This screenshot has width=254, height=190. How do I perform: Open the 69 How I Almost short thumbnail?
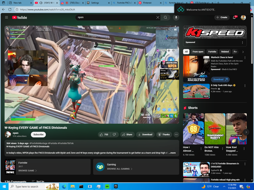coord(194,129)
